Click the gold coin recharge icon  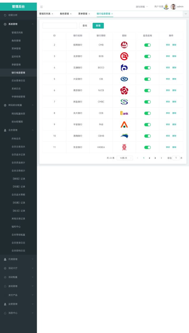click(167, 7)
